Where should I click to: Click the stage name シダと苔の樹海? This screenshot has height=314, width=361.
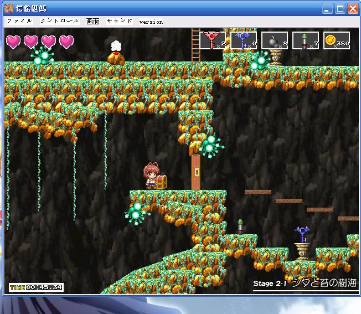coord(324,282)
